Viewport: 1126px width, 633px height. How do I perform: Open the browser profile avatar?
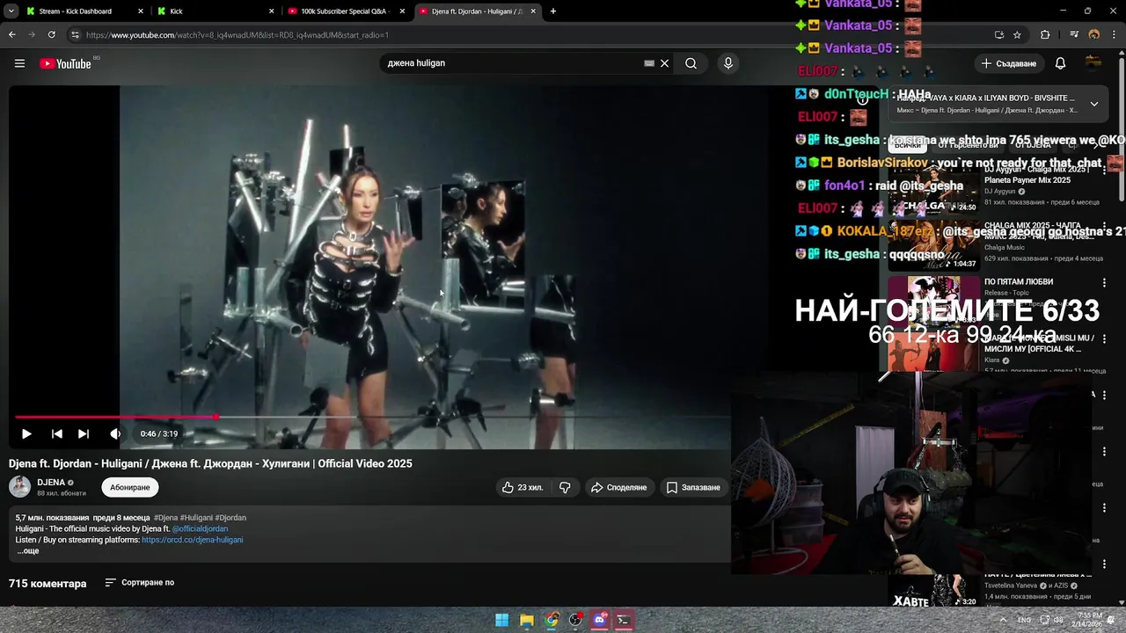(x=1094, y=35)
